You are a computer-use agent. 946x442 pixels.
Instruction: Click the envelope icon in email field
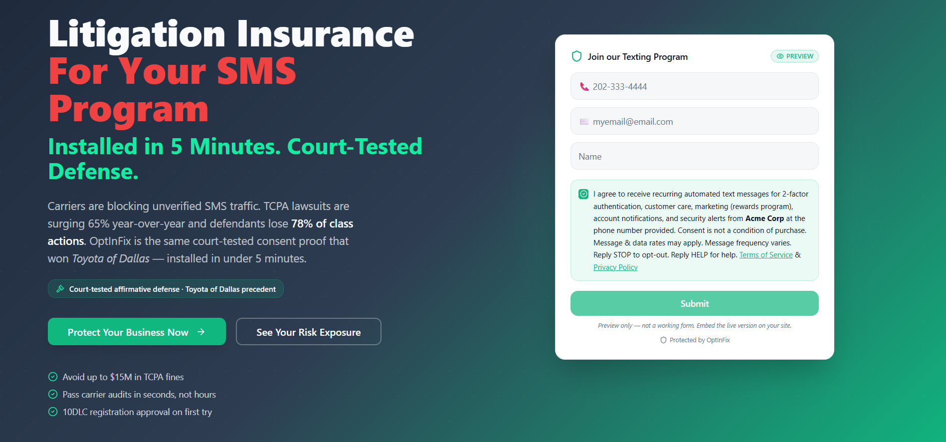click(584, 122)
